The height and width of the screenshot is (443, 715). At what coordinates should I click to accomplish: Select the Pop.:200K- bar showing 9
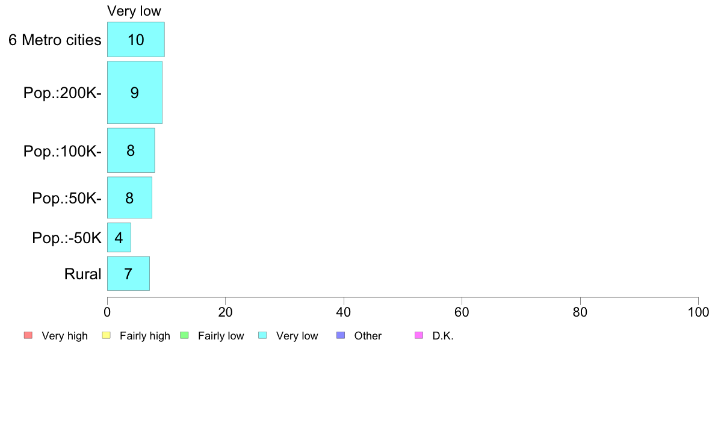[x=135, y=93]
